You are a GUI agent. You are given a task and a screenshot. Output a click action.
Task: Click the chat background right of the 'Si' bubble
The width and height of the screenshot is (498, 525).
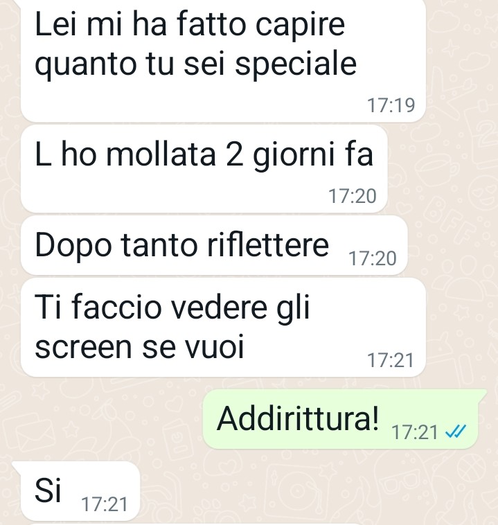click(x=301, y=491)
